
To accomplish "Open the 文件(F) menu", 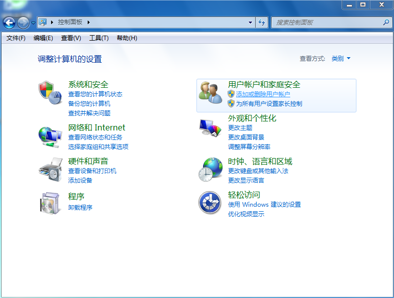I will pyautogui.click(x=16, y=38).
